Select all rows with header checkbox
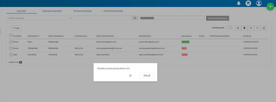This screenshot has height=102, width=276. point(11,35)
